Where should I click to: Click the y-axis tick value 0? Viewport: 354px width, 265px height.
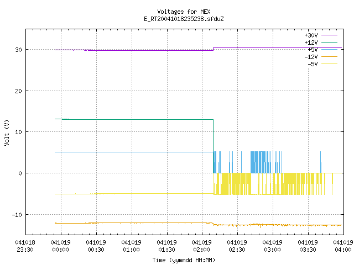pyautogui.click(x=20, y=173)
